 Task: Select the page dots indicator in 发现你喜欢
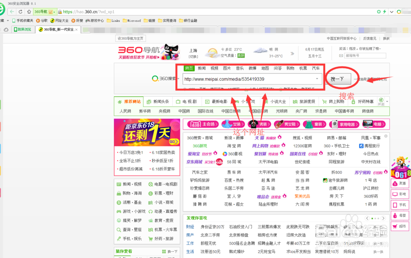pyautogui.click(x=375, y=218)
